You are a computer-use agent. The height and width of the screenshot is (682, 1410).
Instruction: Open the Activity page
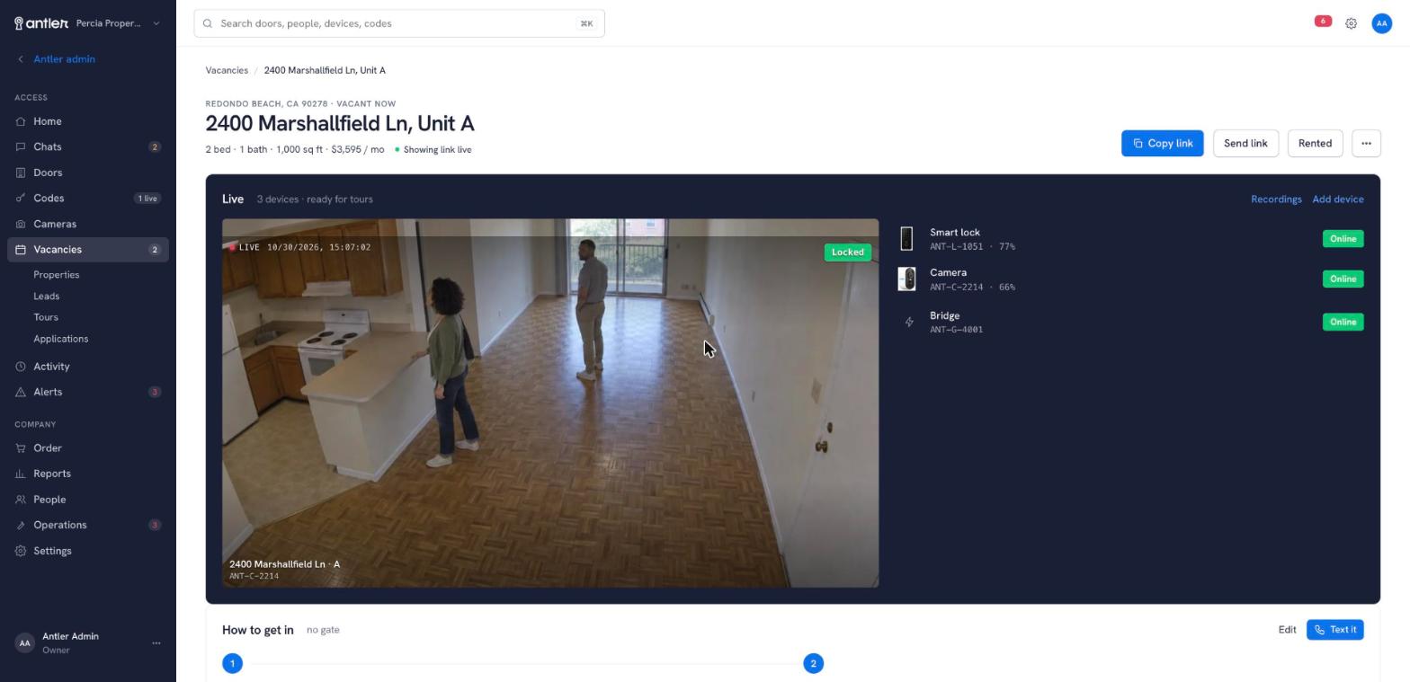[x=87, y=367]
